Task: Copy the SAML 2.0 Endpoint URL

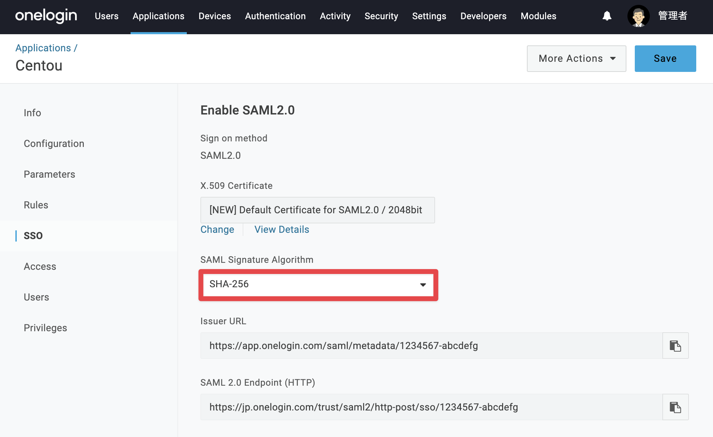Action: (x=675, y=407)
